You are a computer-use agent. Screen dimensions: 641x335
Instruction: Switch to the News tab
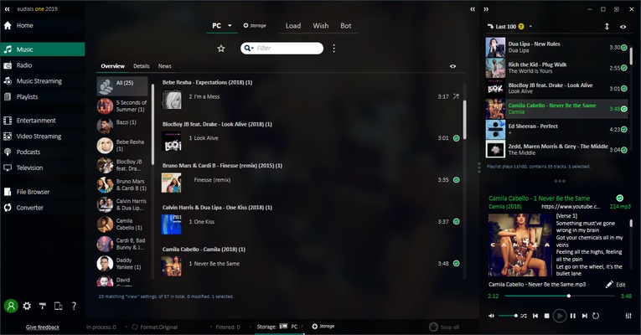165,66
